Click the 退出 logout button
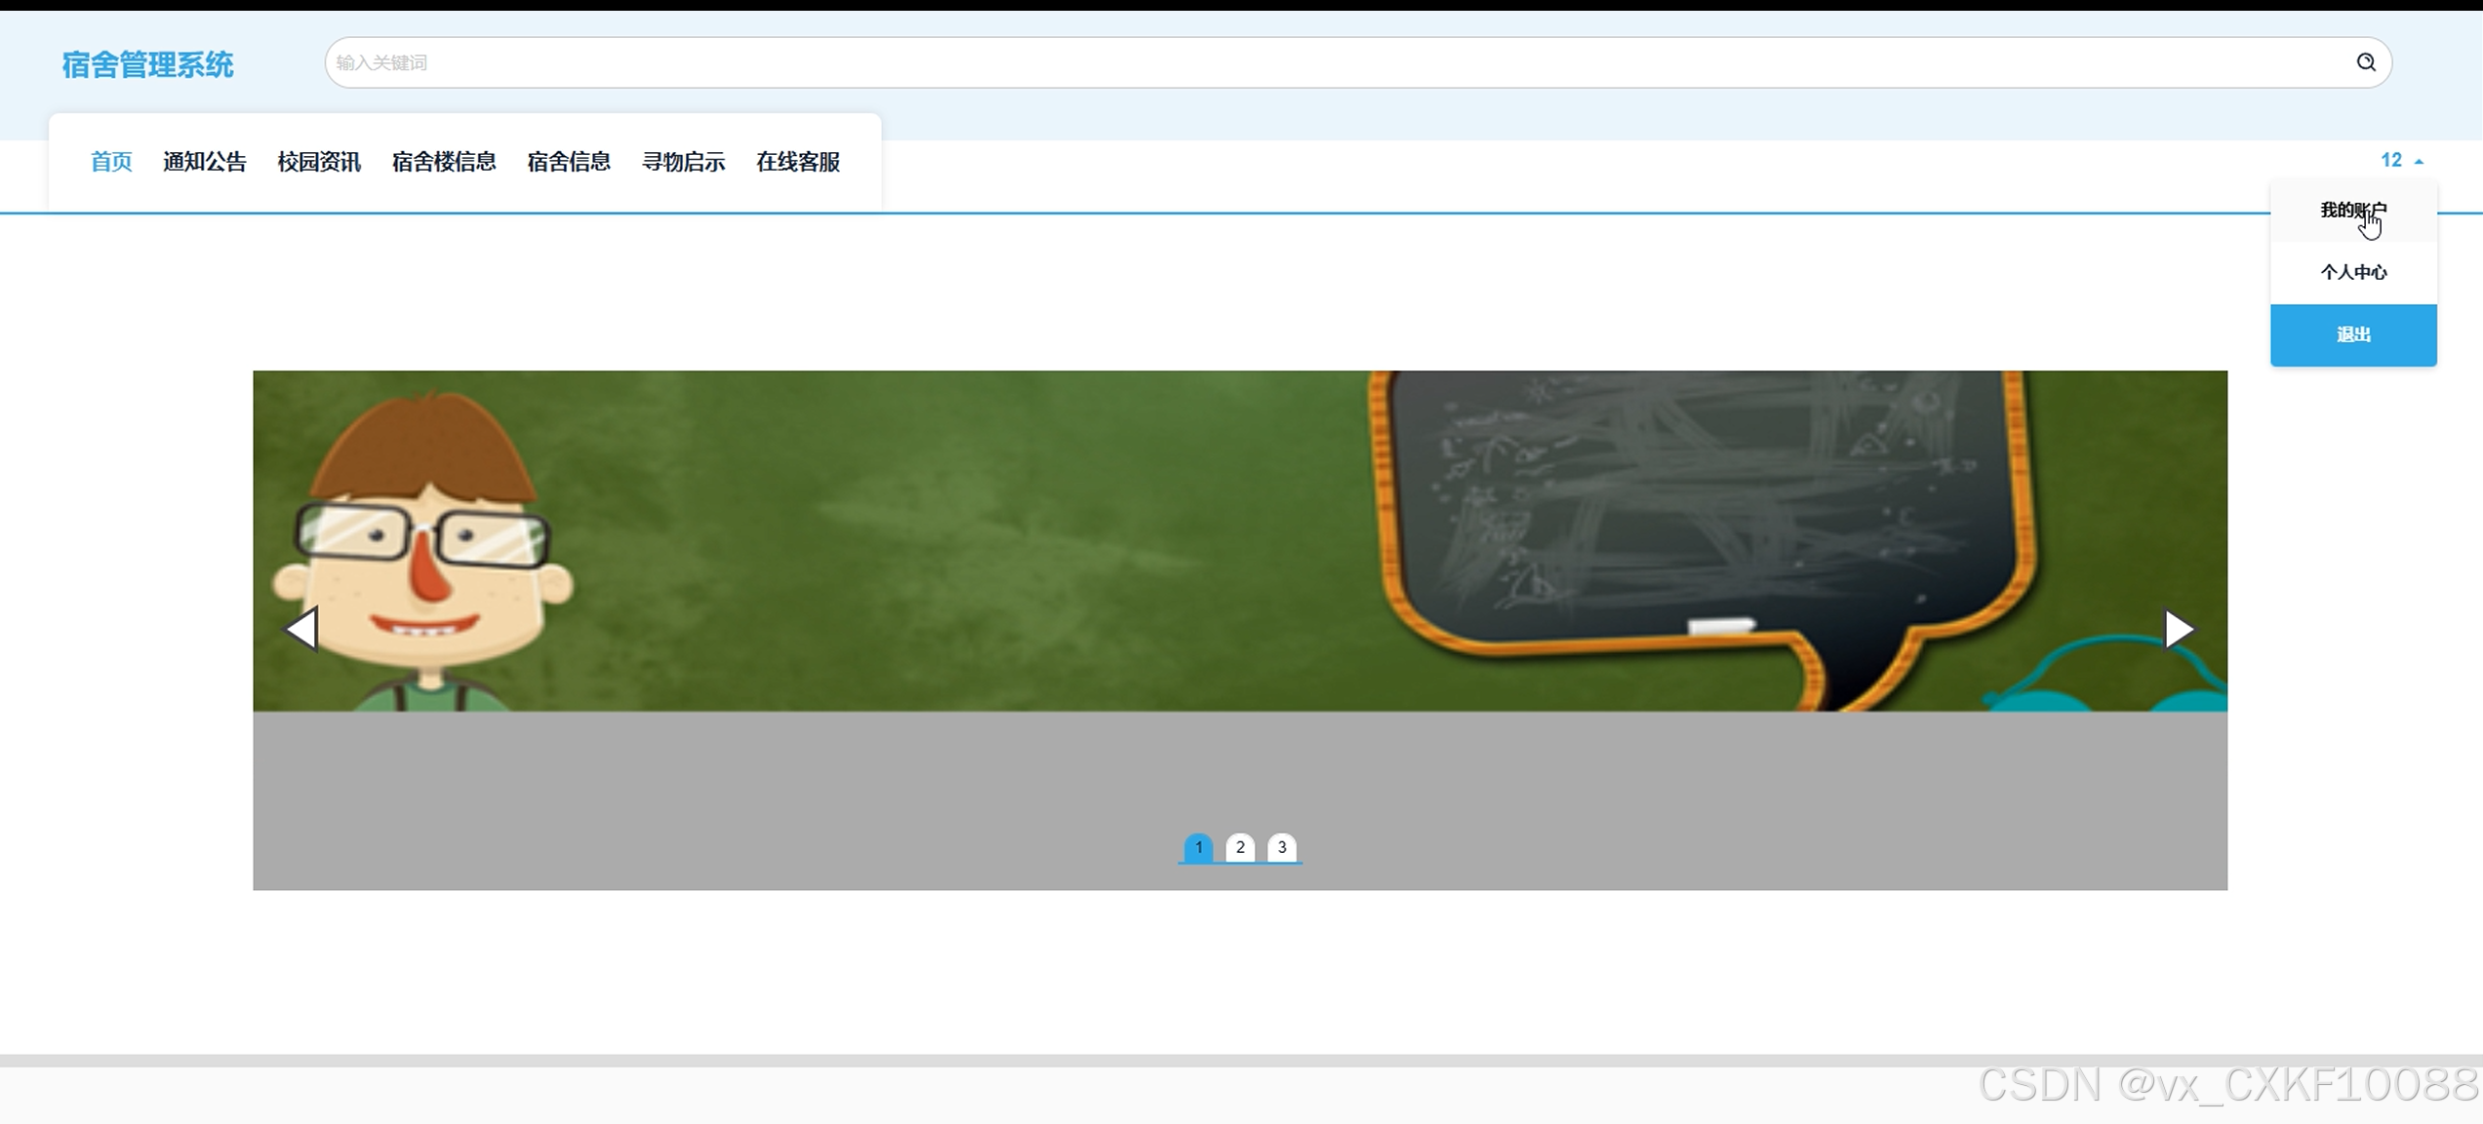The image size is (2483, 1124). [2352, 334]
